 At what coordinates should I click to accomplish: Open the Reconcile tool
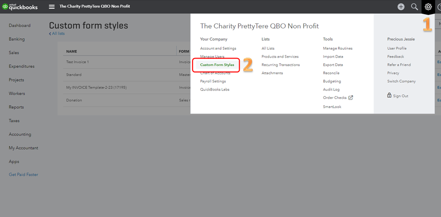(x=331, y=73)
